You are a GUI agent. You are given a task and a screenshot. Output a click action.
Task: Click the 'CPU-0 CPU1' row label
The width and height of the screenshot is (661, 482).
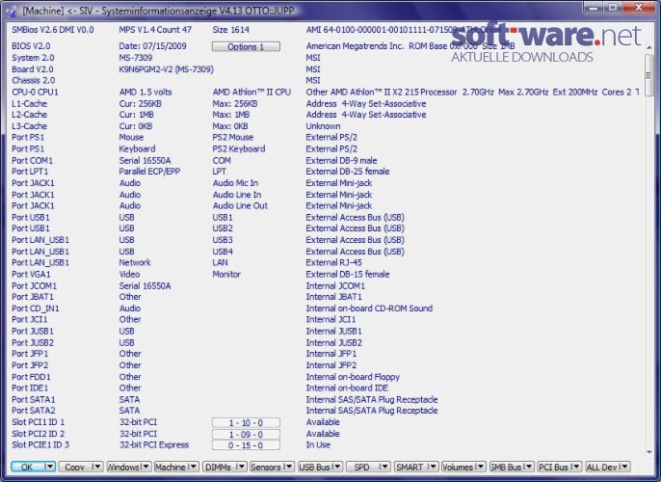click(35, 92)
